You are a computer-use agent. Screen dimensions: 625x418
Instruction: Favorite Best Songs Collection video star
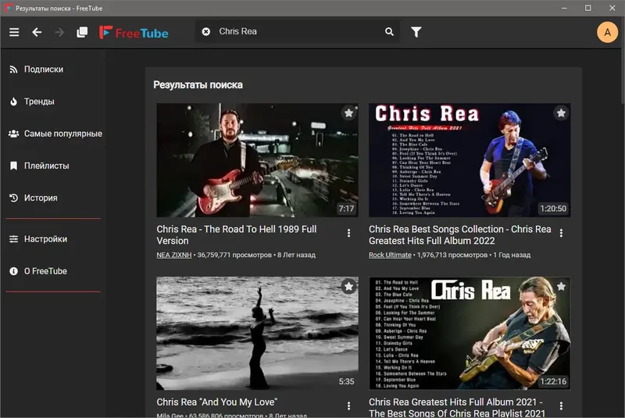click(561, 113)
